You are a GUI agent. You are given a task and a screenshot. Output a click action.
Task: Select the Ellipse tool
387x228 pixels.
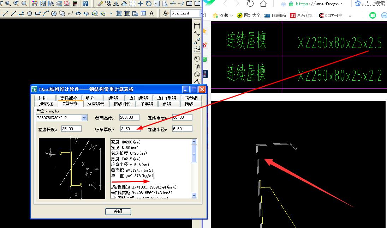point(78,13)
